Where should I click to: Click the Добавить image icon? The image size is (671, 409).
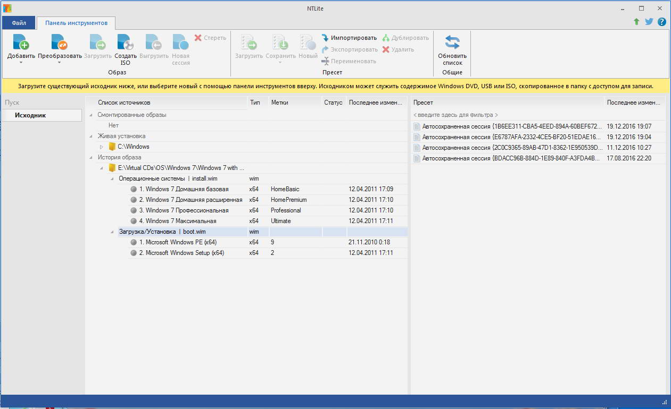pos(21,42)
